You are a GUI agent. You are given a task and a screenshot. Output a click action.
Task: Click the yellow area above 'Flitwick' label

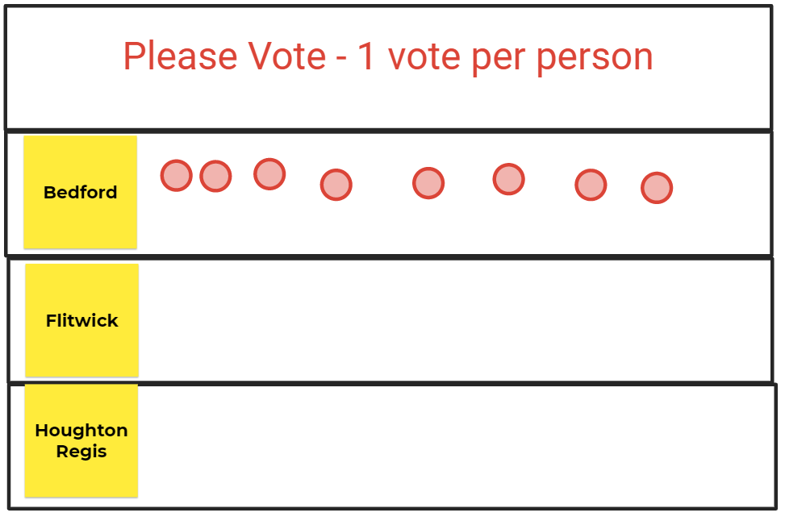(x=81, y=286)
